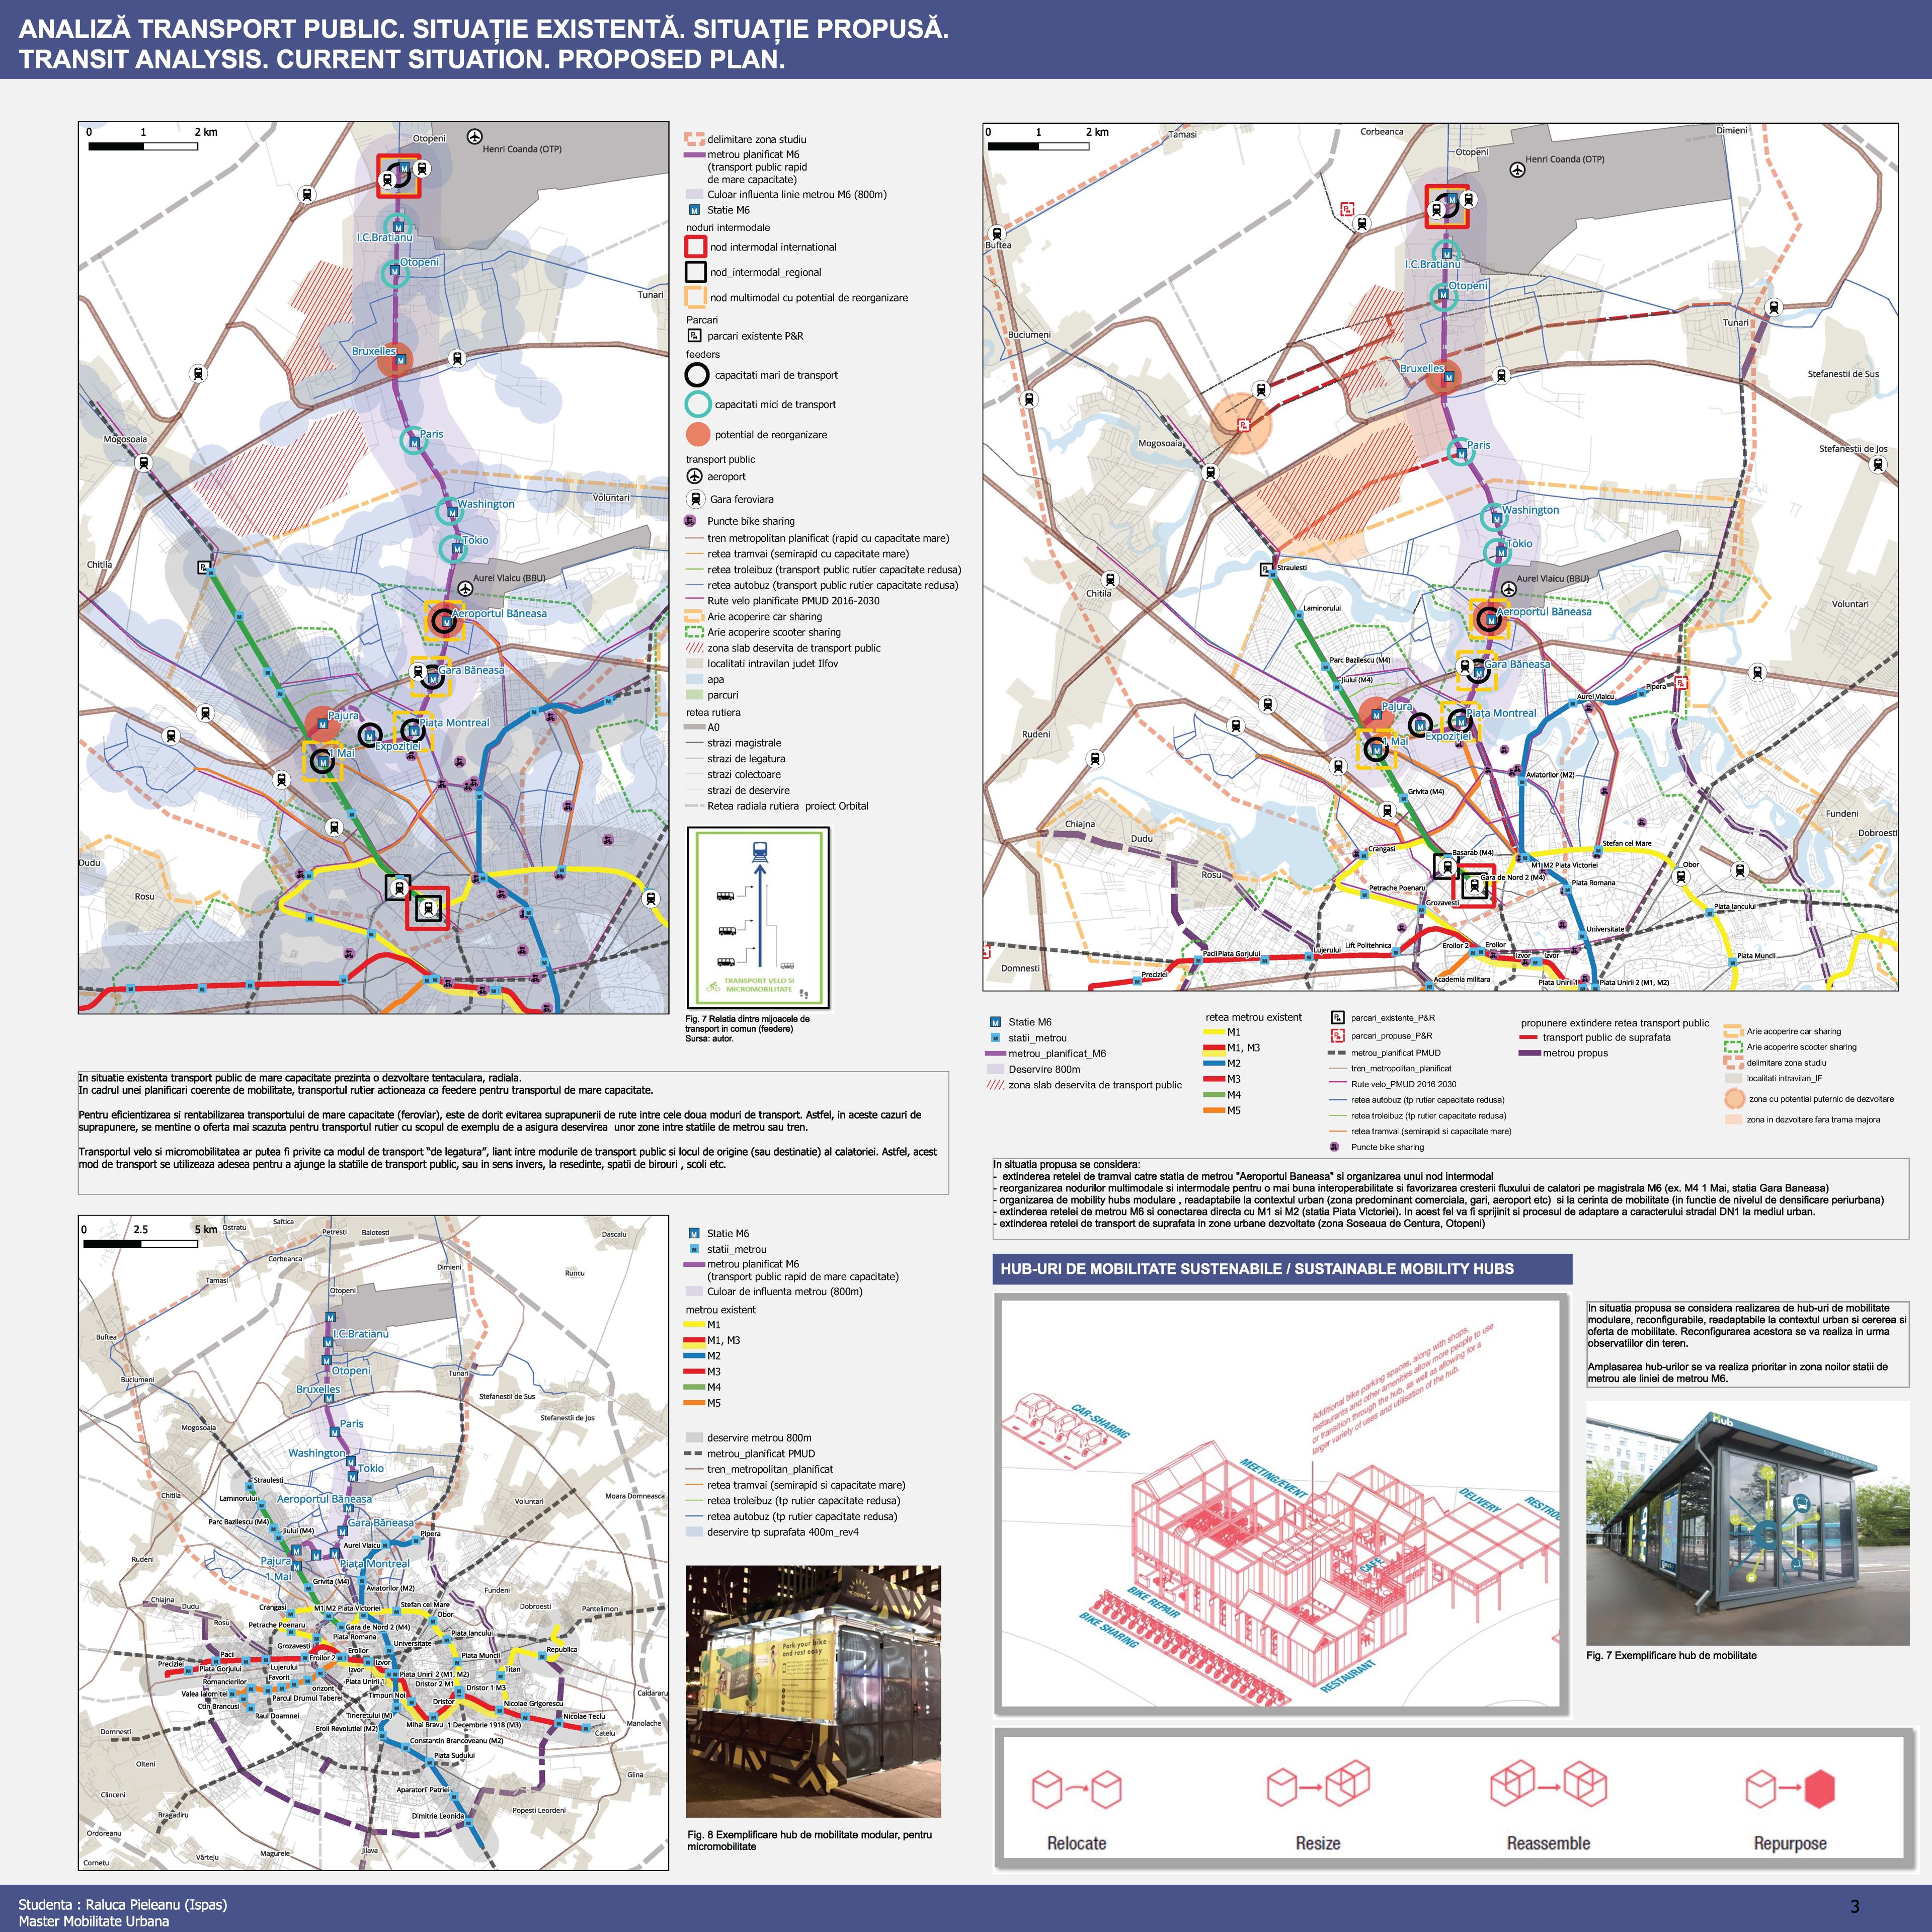The image size is (1932, 1932).
Task: Click 'propunere extindere retea transport public' legend heading
Action: (1615, 1023)
